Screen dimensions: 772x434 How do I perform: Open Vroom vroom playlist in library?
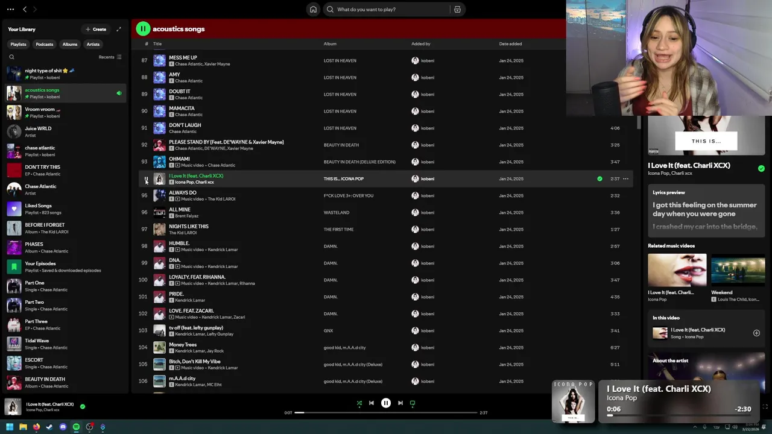click(x=65, y=112)
